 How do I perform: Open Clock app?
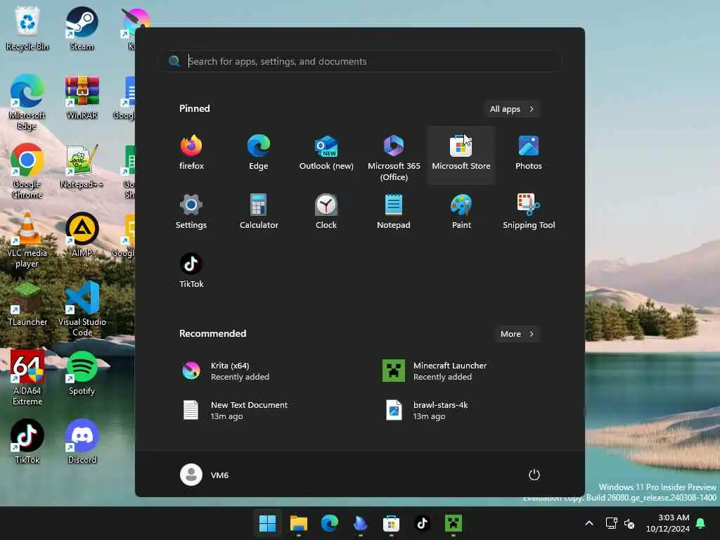coord(326,212)
